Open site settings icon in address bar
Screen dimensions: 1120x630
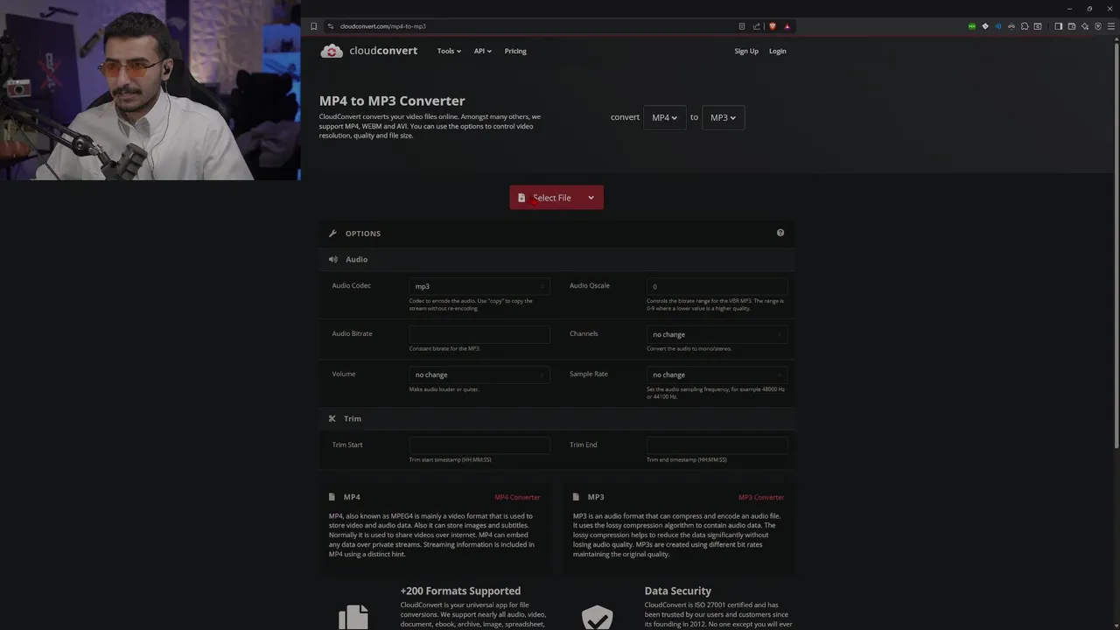pos(330,26)
